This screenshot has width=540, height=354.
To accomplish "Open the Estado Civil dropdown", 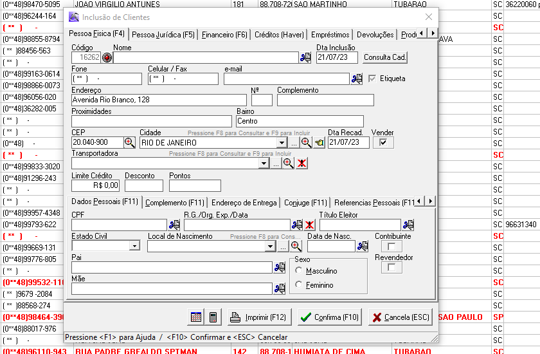I will [134, 246].
